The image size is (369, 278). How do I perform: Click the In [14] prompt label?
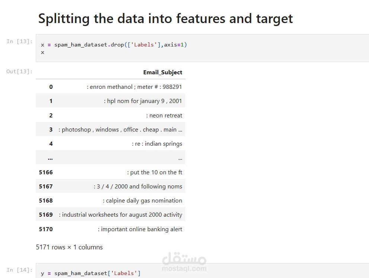20,270
